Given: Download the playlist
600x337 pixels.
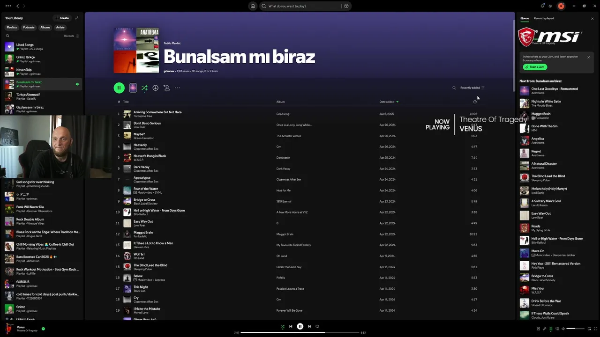Looking at the screenshot, I should (155, 88).
